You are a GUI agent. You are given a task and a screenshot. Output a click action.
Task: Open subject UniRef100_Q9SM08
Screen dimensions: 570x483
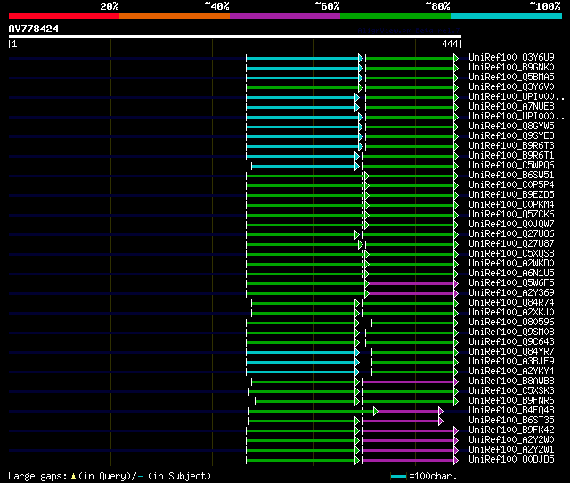[x=511, y=332]
